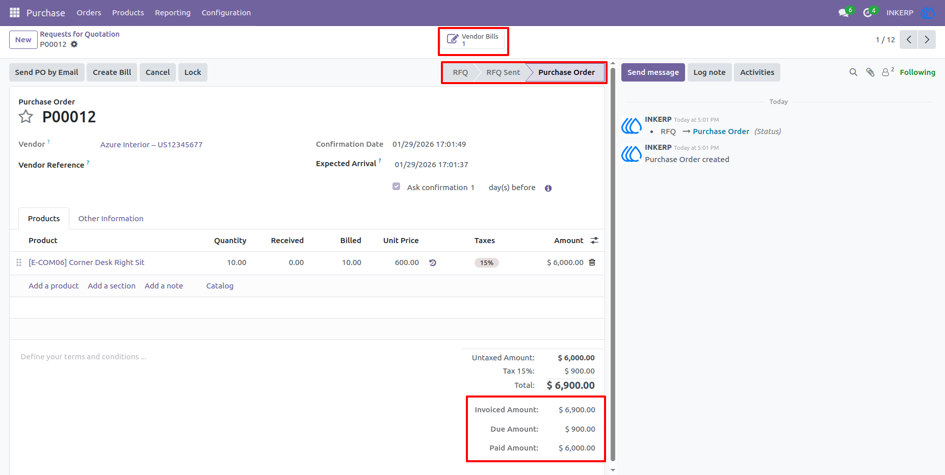Open the conversations messages icon
Image resolution: width=945 pixels, height=475 pixels.
pyautogui.click(x=844, y=13)
